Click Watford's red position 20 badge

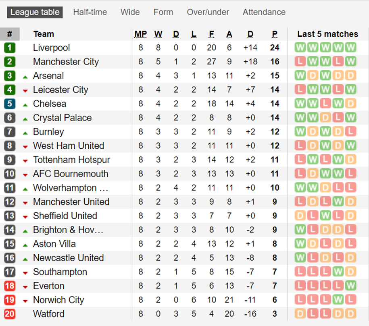[10, 314]
